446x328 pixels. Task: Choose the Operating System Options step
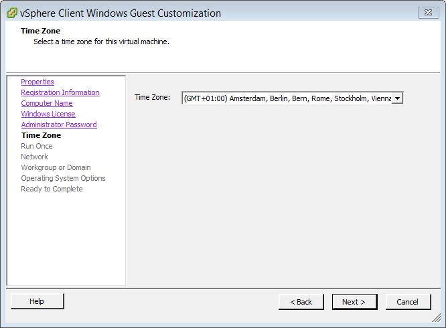[63, 178]
